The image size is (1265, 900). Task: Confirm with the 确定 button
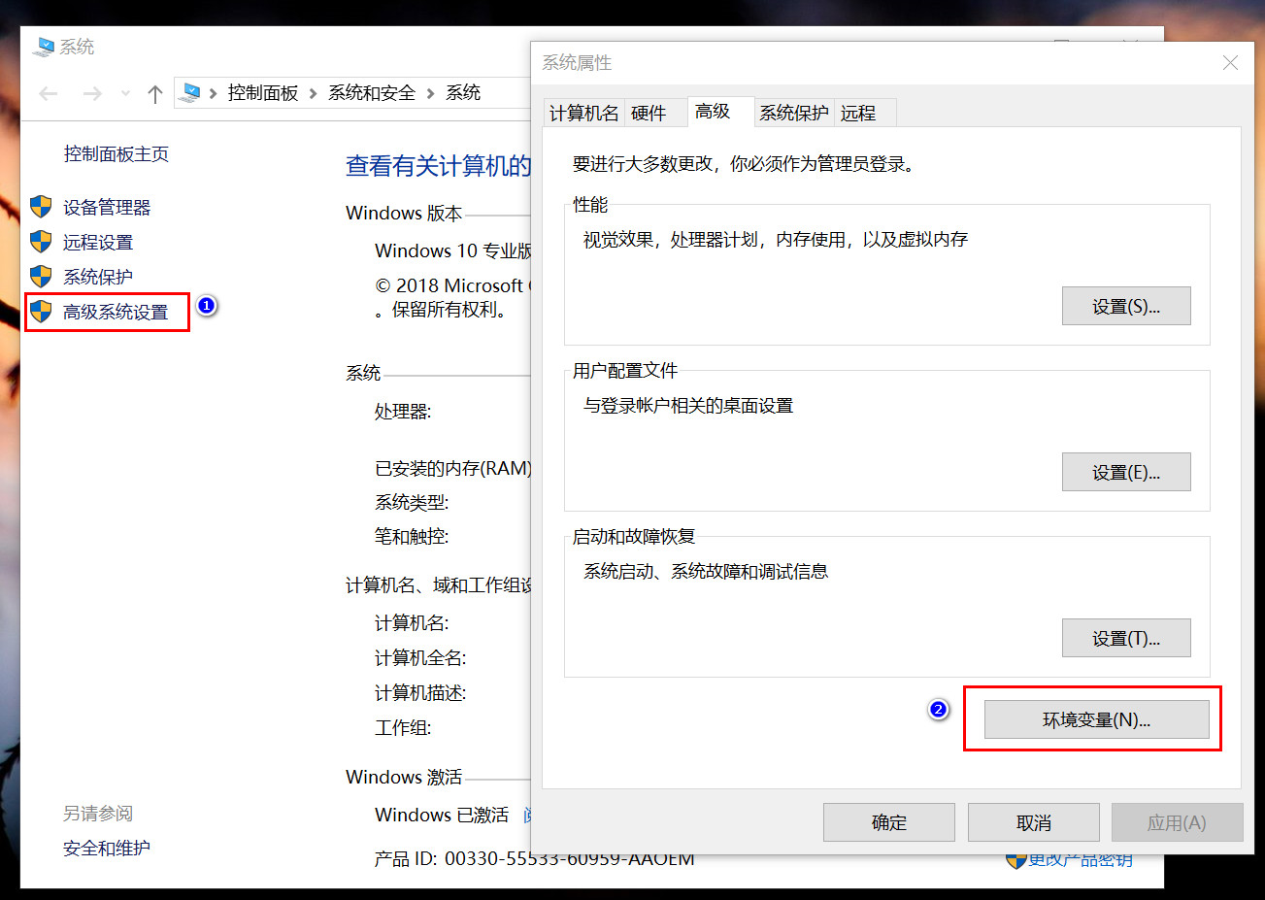point(889,822)
